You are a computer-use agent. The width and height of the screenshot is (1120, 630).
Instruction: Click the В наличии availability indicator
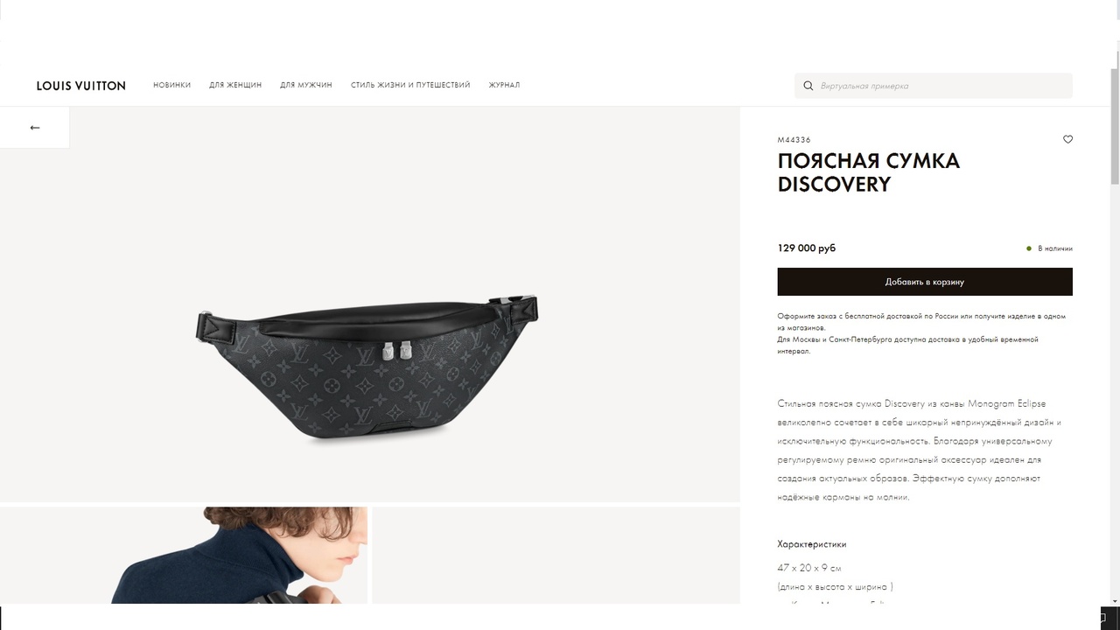(1049, 248)
